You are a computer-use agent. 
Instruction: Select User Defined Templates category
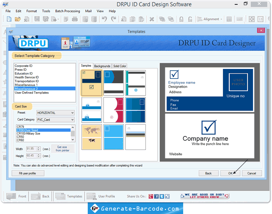click(x=45, y=92)
